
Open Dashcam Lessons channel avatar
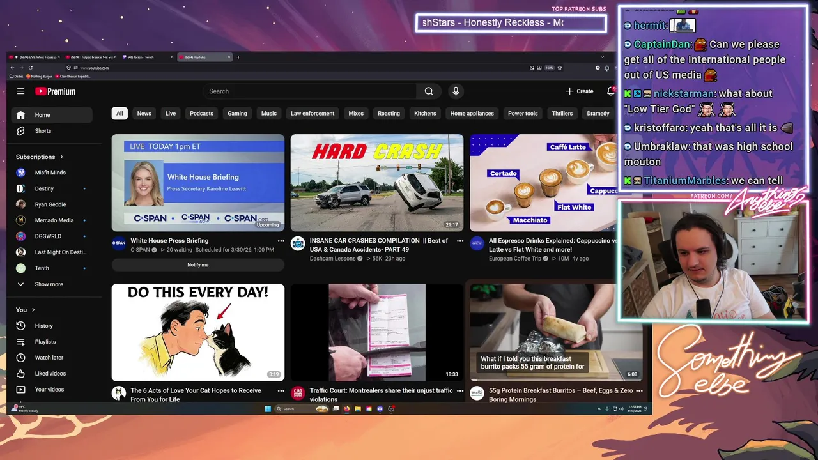pos(298,243)
